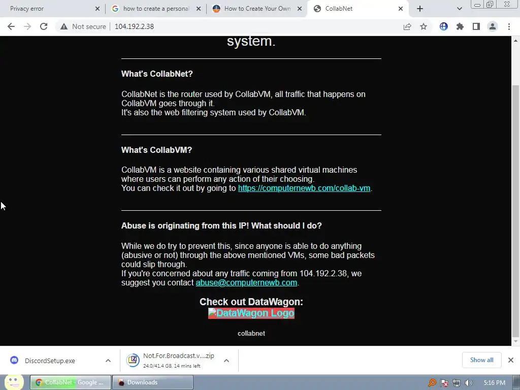Open the DiscordSetup.exe download
Screen dimensions: 520x390
[50, 361]
